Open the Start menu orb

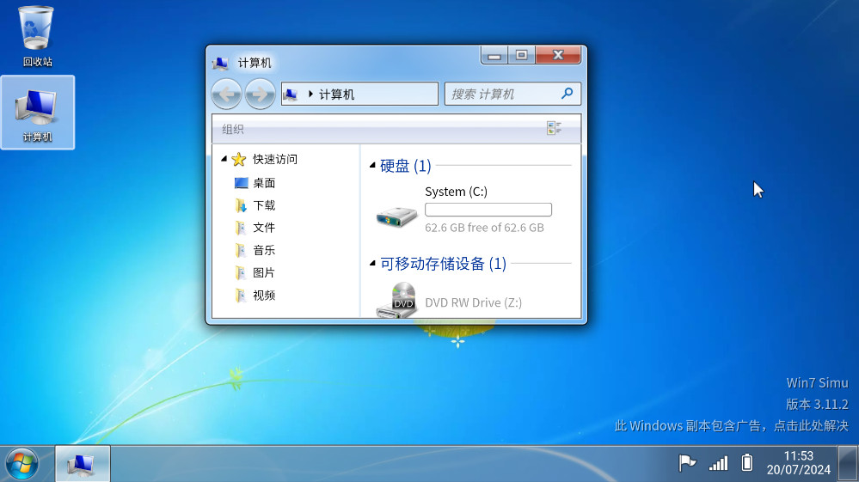[x=21, y=463]
